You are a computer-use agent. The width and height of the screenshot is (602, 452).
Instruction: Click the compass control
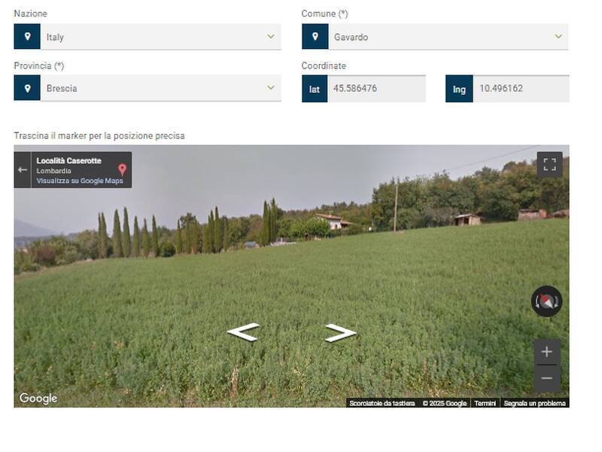pyautogui.click(x=547, y=301)
